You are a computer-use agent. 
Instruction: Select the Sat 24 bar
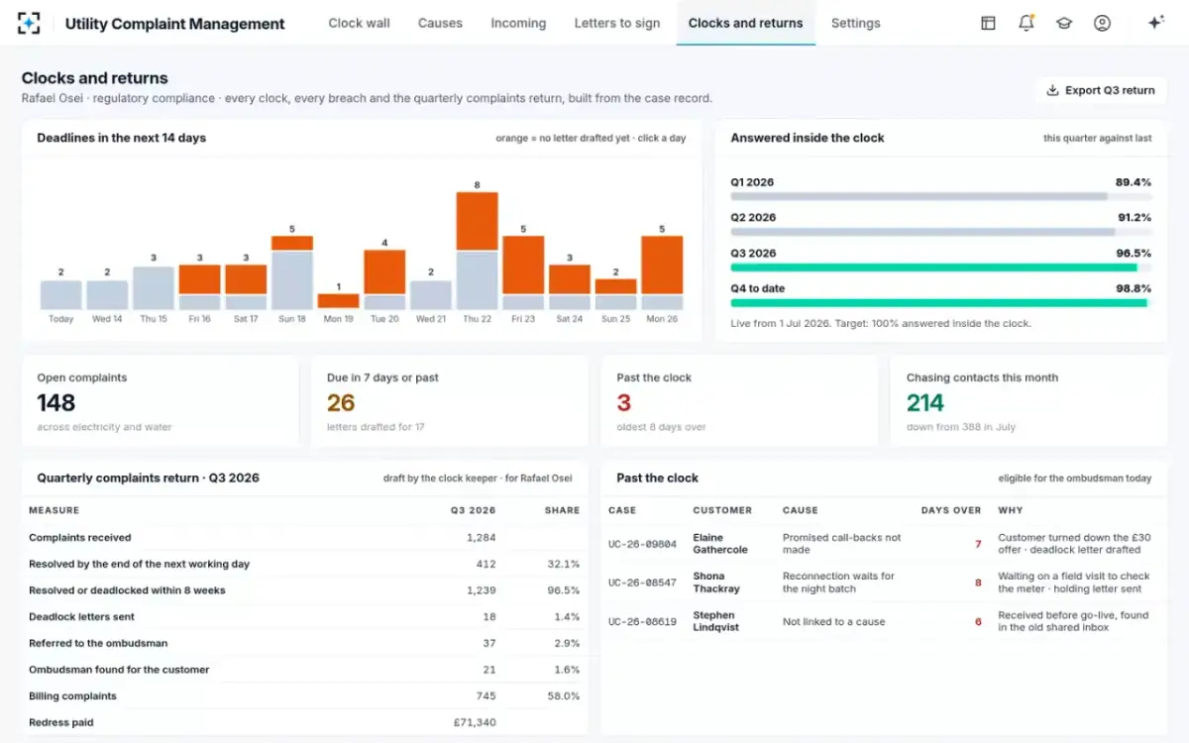(570, 288)
